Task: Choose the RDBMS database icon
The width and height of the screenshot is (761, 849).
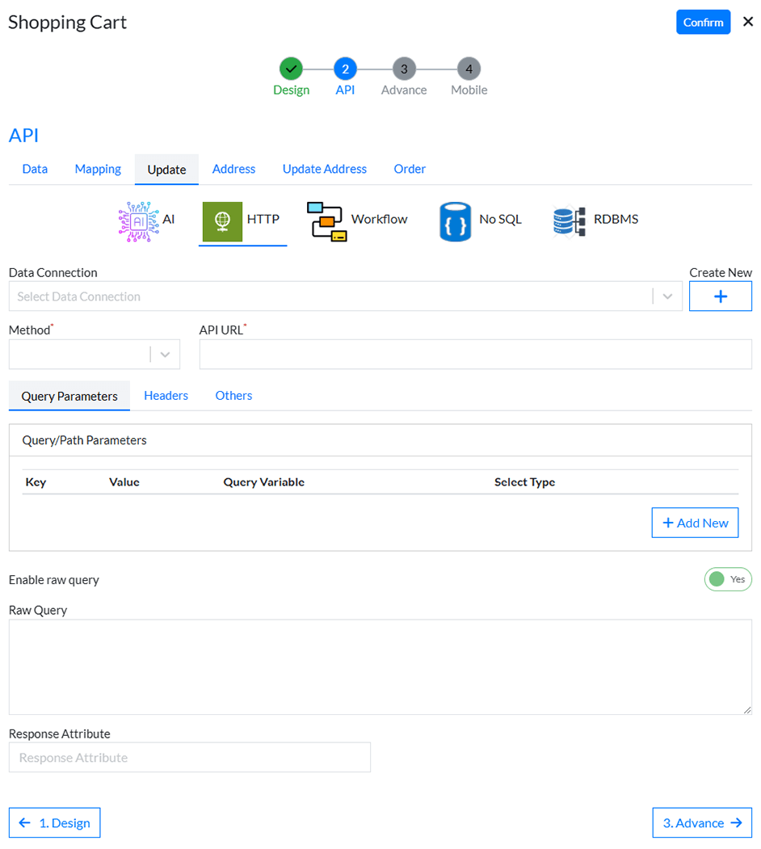Action: 570,221
